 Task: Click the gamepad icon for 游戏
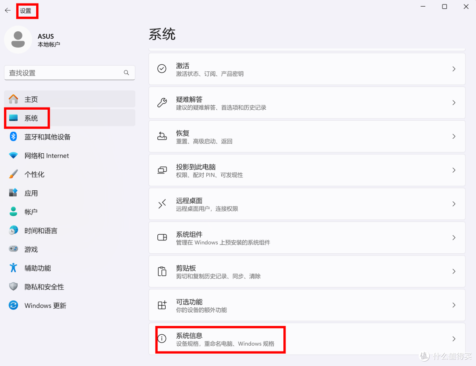13,249
